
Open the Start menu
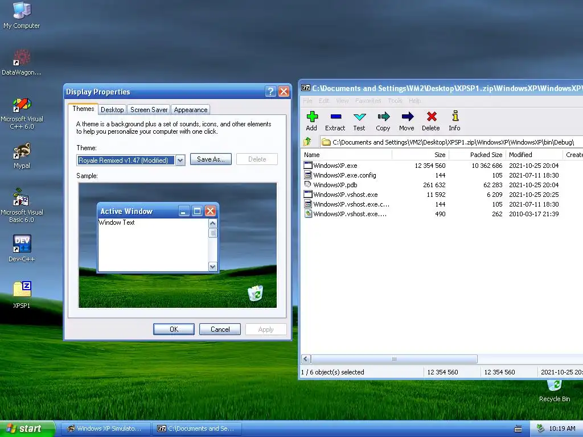[27, 428]
